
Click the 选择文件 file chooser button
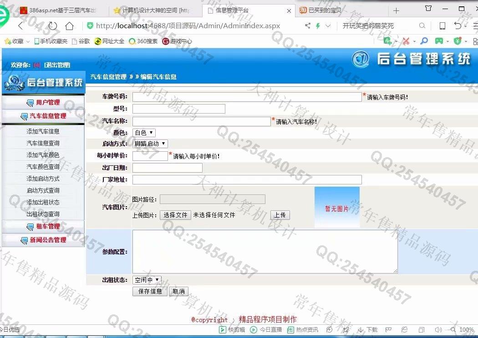tap(175, 215)
